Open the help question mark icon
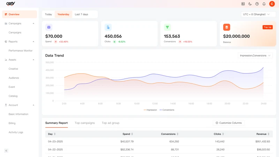Screen dimensions: 279x157 pos(257,4)
